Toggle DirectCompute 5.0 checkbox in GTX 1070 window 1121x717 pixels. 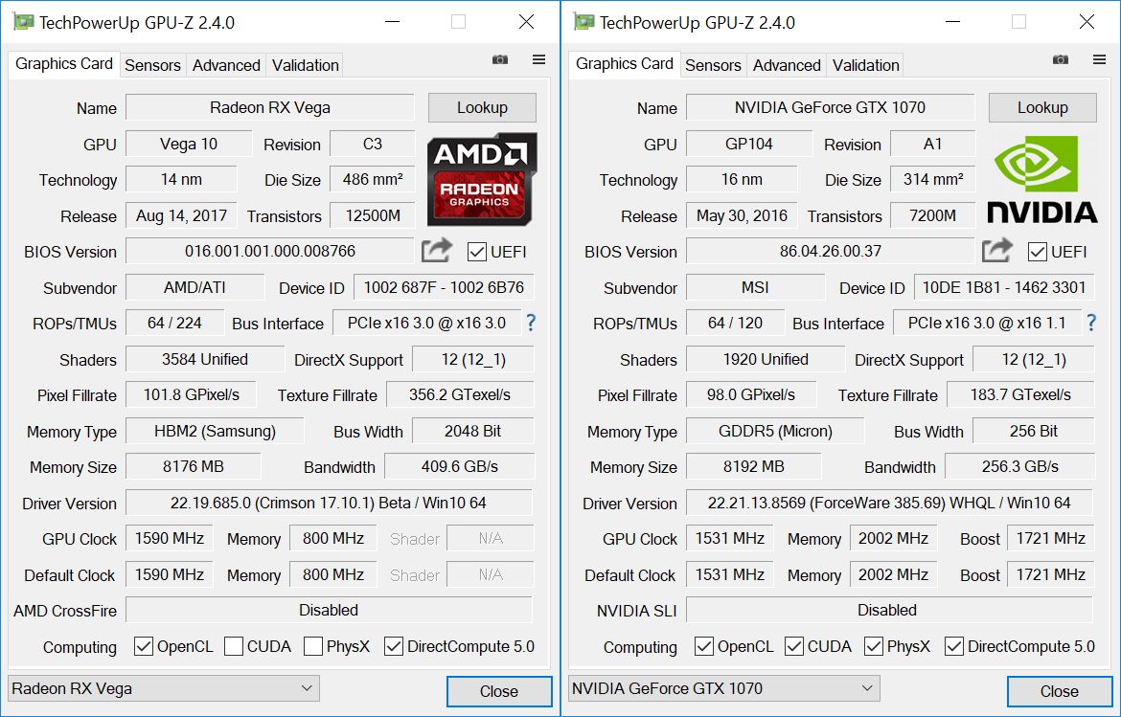pos(953,646)
